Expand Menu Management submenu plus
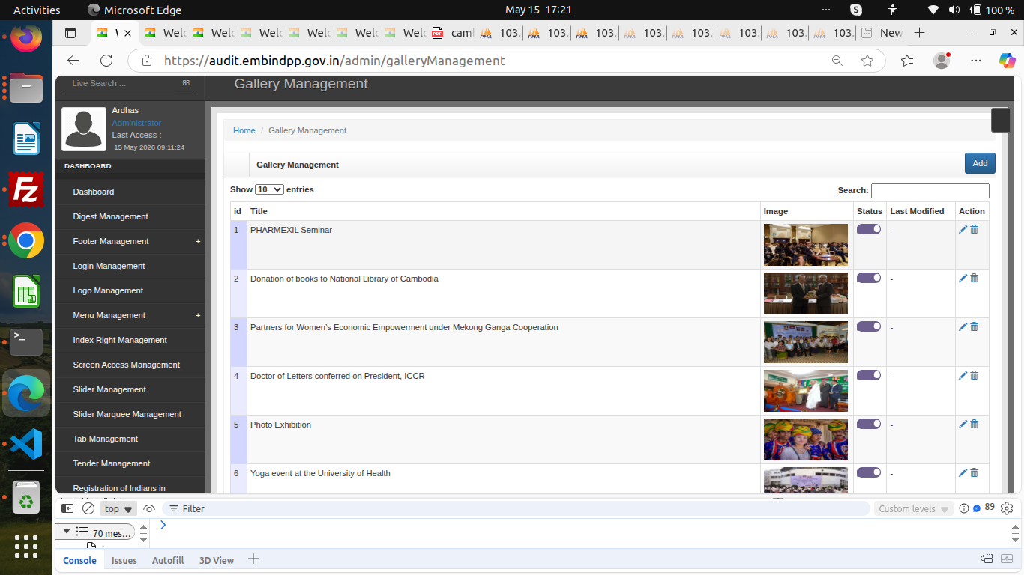 198,315
